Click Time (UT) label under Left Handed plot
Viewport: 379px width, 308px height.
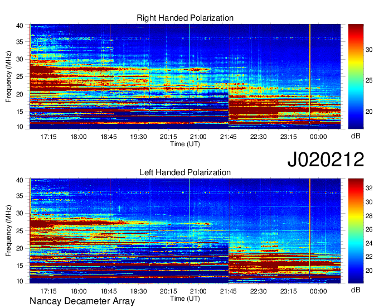pos(185,299)
